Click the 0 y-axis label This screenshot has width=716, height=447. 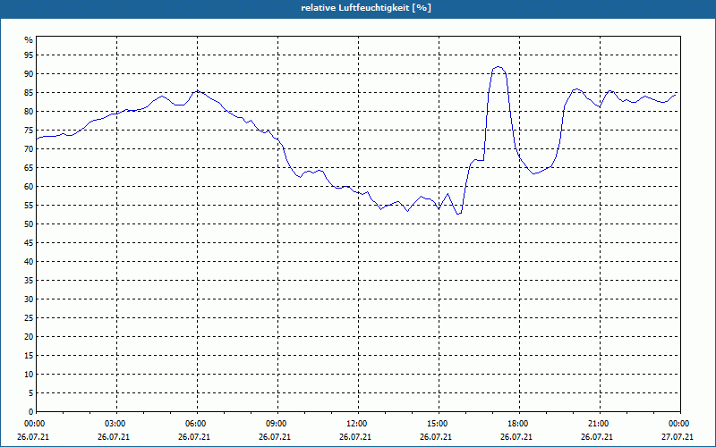click(31, 412)
